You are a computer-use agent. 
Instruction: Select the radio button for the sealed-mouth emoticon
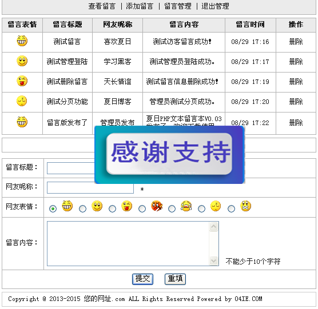pyautogui.click(x=231, y=208)
